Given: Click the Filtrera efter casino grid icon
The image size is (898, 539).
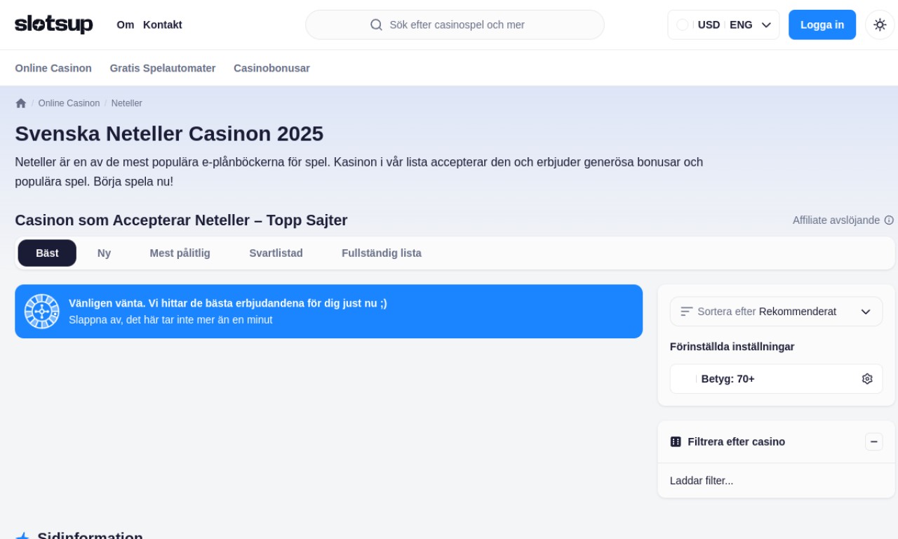Looking at the screenshot, I should [676, 441].
